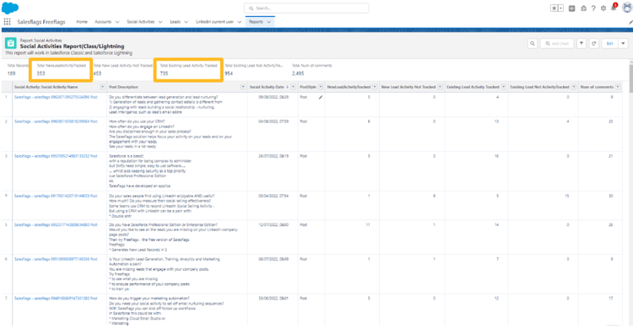Click the report table search magnifier
The width and height of the screenshot is (633, 329).
click(533, 44)
